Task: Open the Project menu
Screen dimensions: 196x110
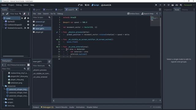Action: (x=11, y=5)
